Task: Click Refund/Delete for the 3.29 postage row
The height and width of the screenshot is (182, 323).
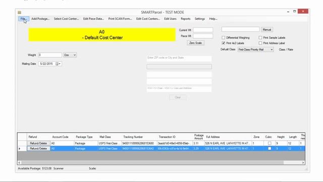Action: point(38,149)
